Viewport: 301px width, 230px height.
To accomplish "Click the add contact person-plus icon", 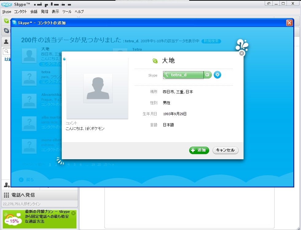I will (x=6, y=185).
